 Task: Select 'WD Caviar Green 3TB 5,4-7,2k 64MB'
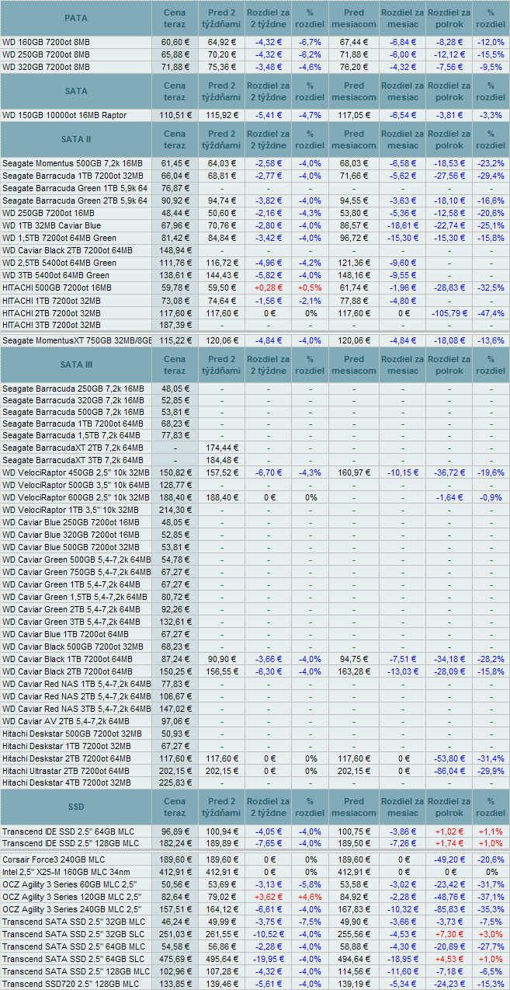75,622
